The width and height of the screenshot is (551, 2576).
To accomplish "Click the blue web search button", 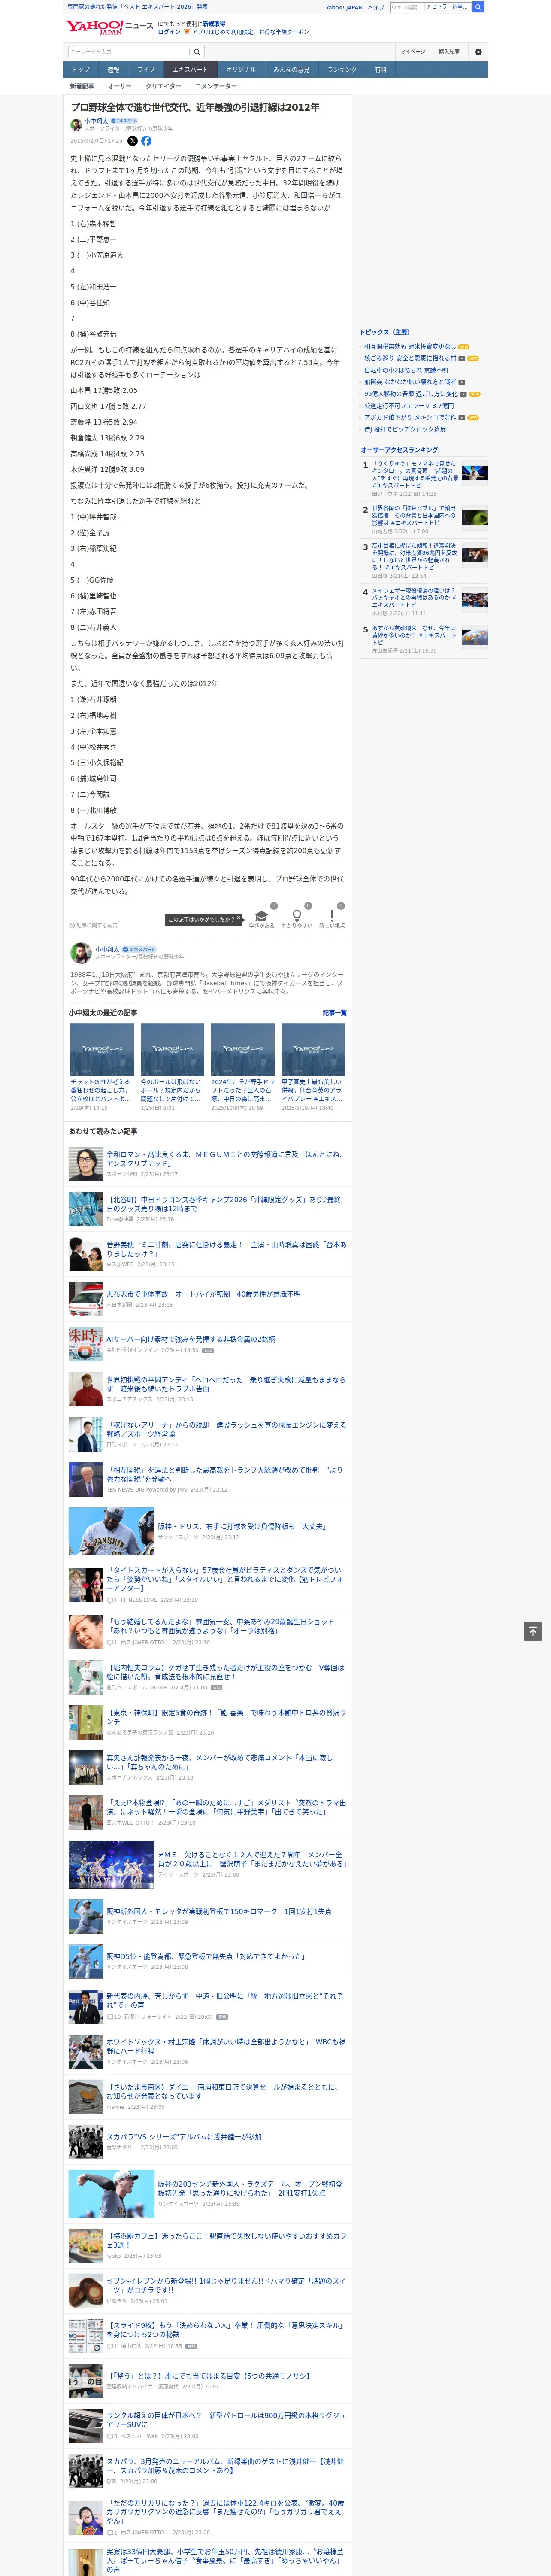I will [x=479, y=7].
